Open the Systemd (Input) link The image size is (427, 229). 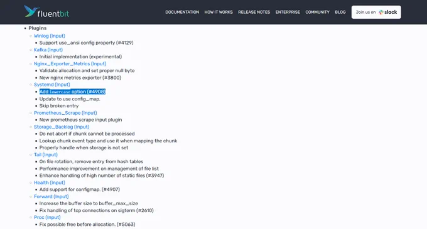[52, 85]
